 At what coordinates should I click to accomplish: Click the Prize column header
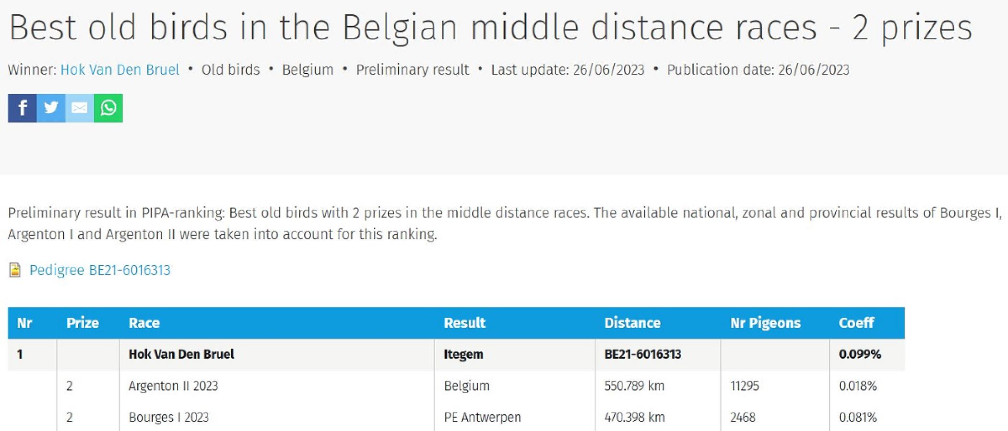pyautogui.click(x=83, y=323)
